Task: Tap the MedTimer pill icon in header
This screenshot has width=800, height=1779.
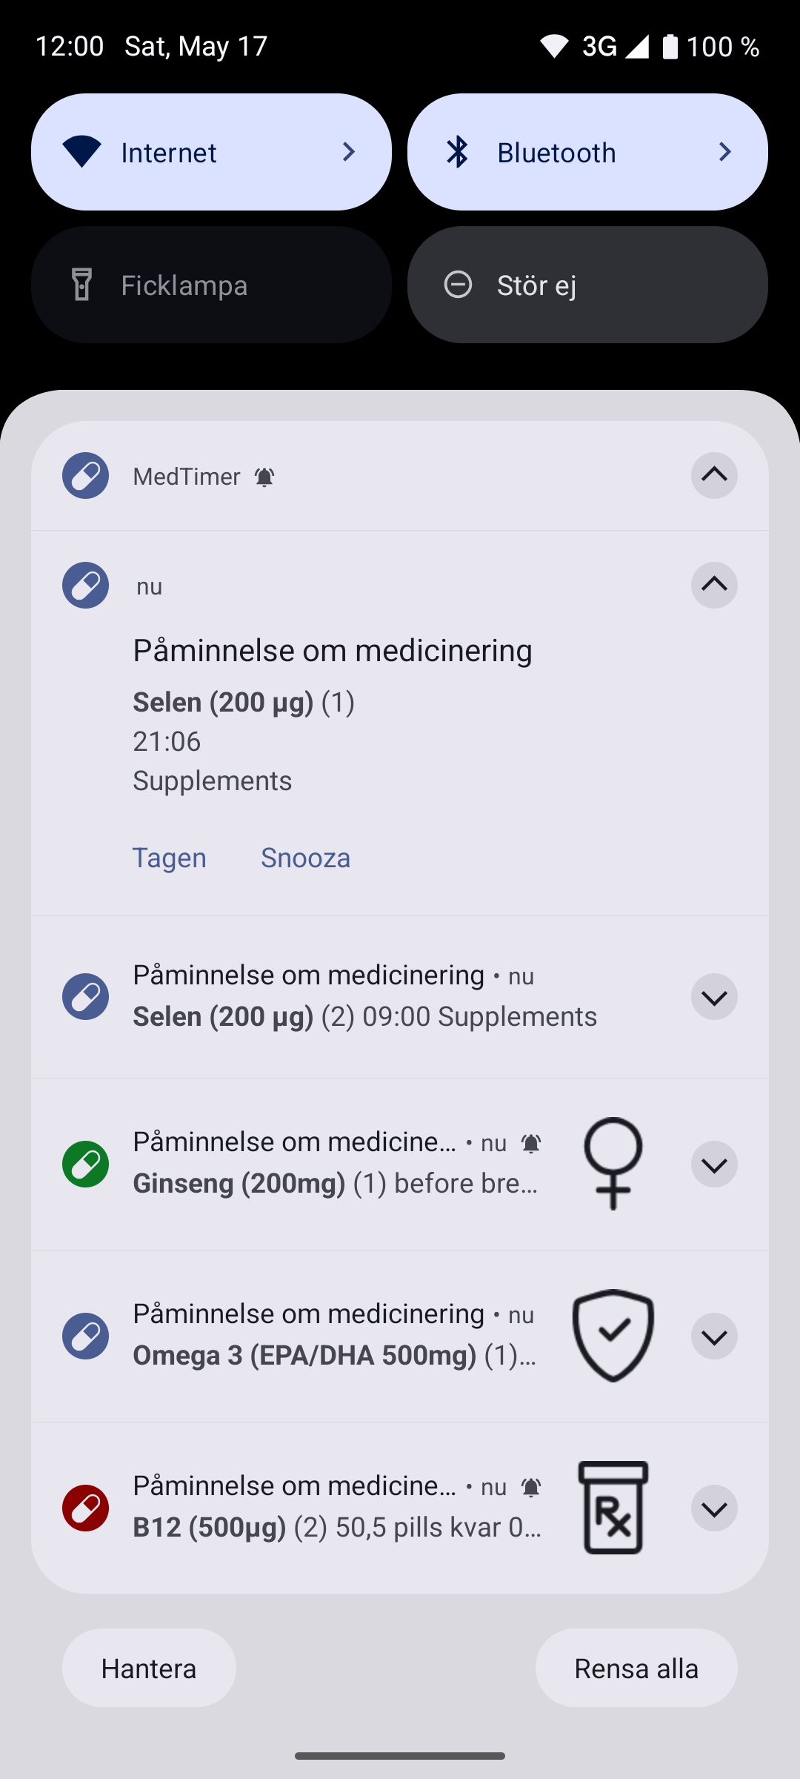Action: [85, 476]
